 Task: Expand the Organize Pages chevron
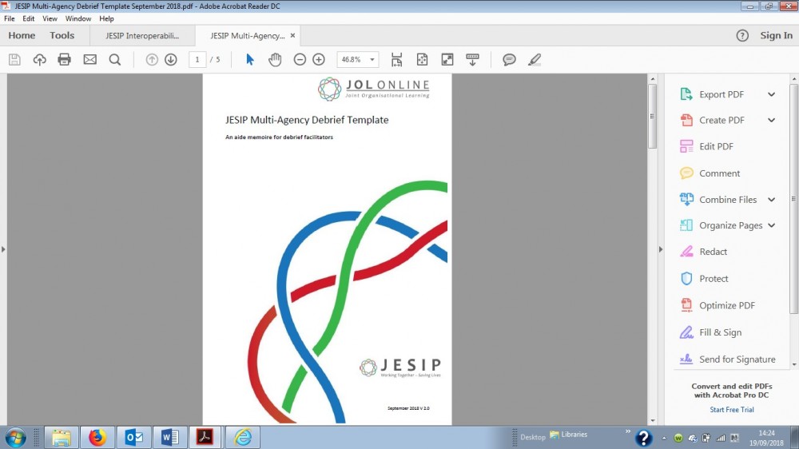point(772,225)
